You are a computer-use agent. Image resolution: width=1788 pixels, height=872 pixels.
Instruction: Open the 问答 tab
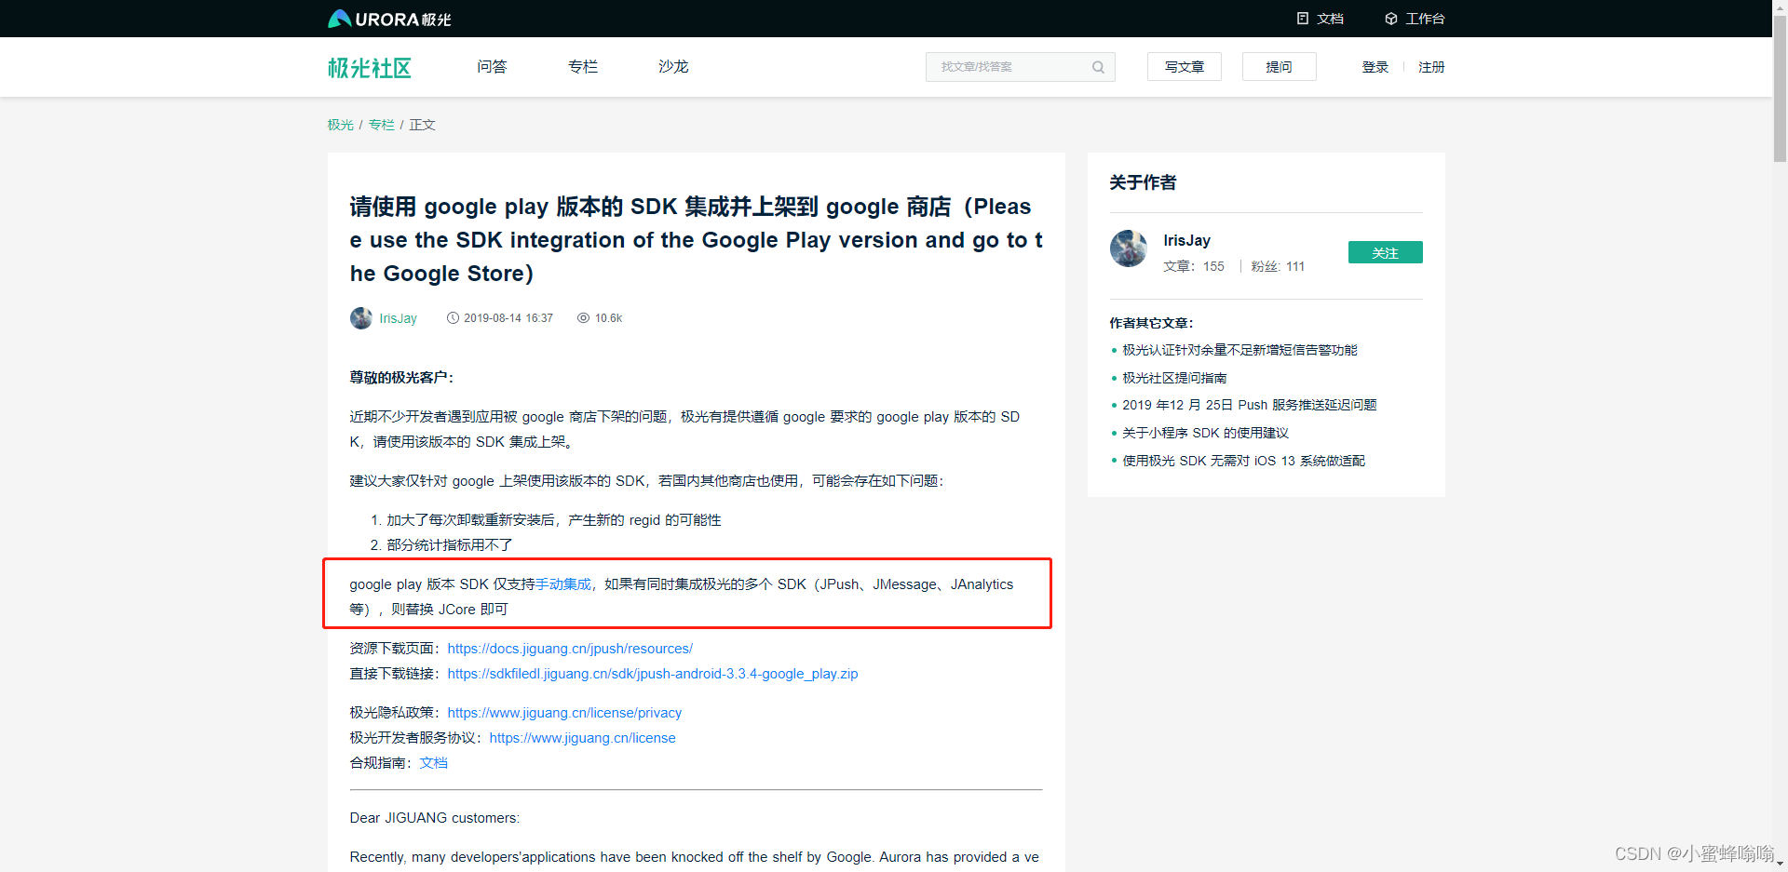pyautogui.click(x=492, y=67)
